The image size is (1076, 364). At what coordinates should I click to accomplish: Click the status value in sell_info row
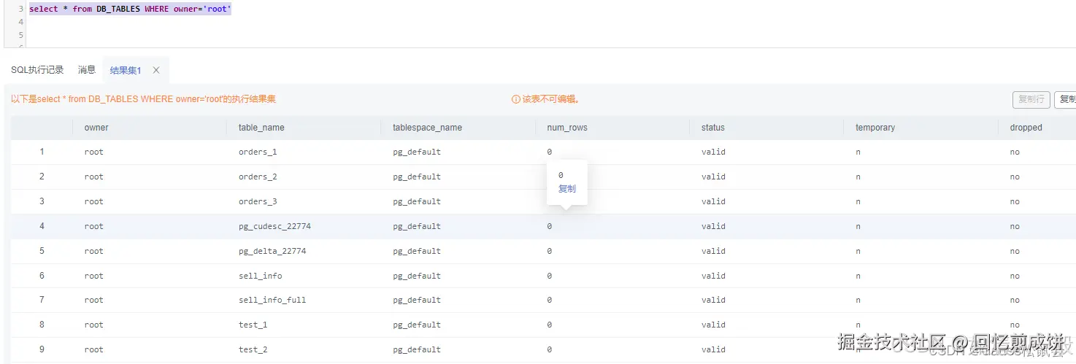(x=713, y=276)
